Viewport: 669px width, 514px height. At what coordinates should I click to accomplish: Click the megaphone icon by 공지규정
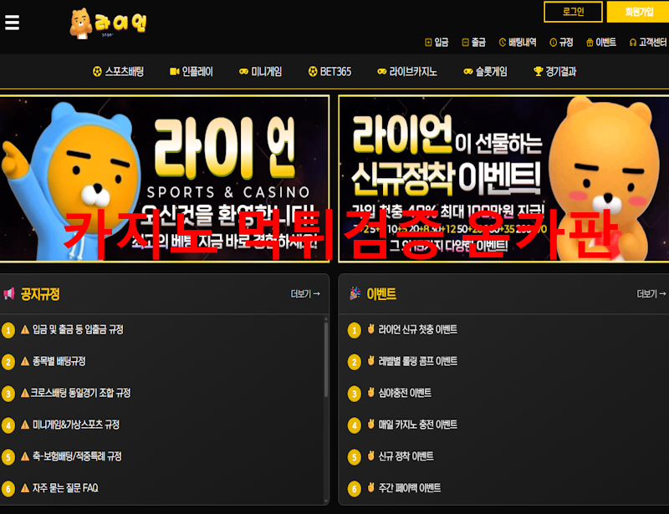tap(9, 293)
